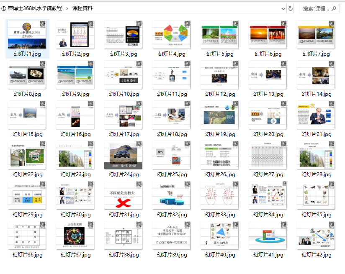Select the 幻灯片1.jpg thumbnail
This screenshot has width=345, height=274.
coord(27,35)
